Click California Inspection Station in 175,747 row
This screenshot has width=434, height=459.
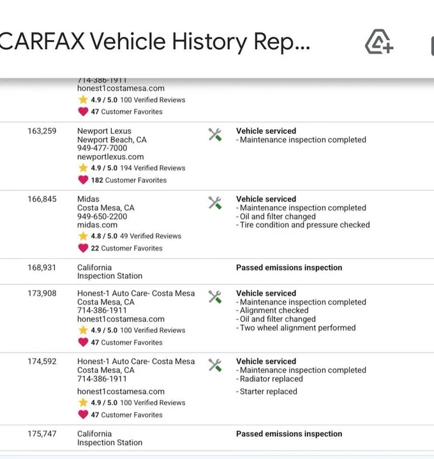[x=110, y=438]
